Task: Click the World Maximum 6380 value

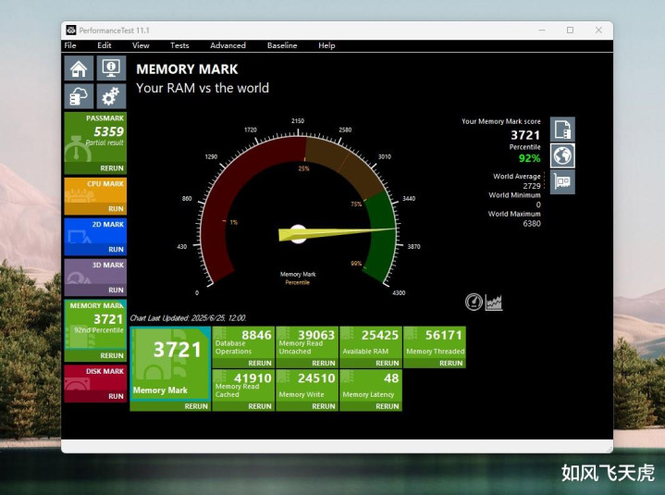Action: click(x=532, y=224)
